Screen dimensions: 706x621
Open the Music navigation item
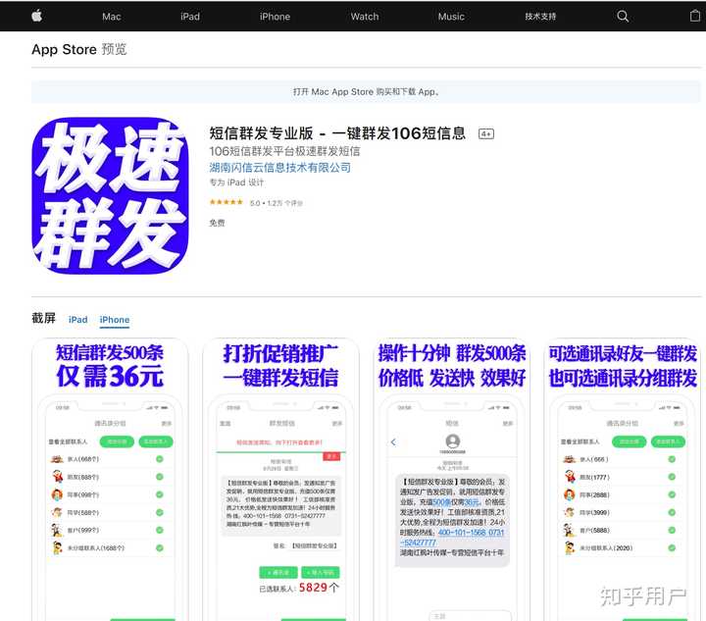(451, 17)
